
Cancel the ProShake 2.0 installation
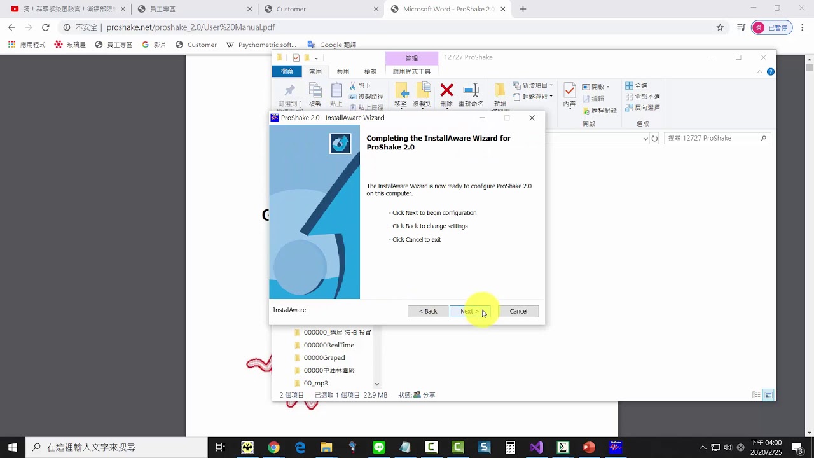pyautogui.click(x=518, y=311)
